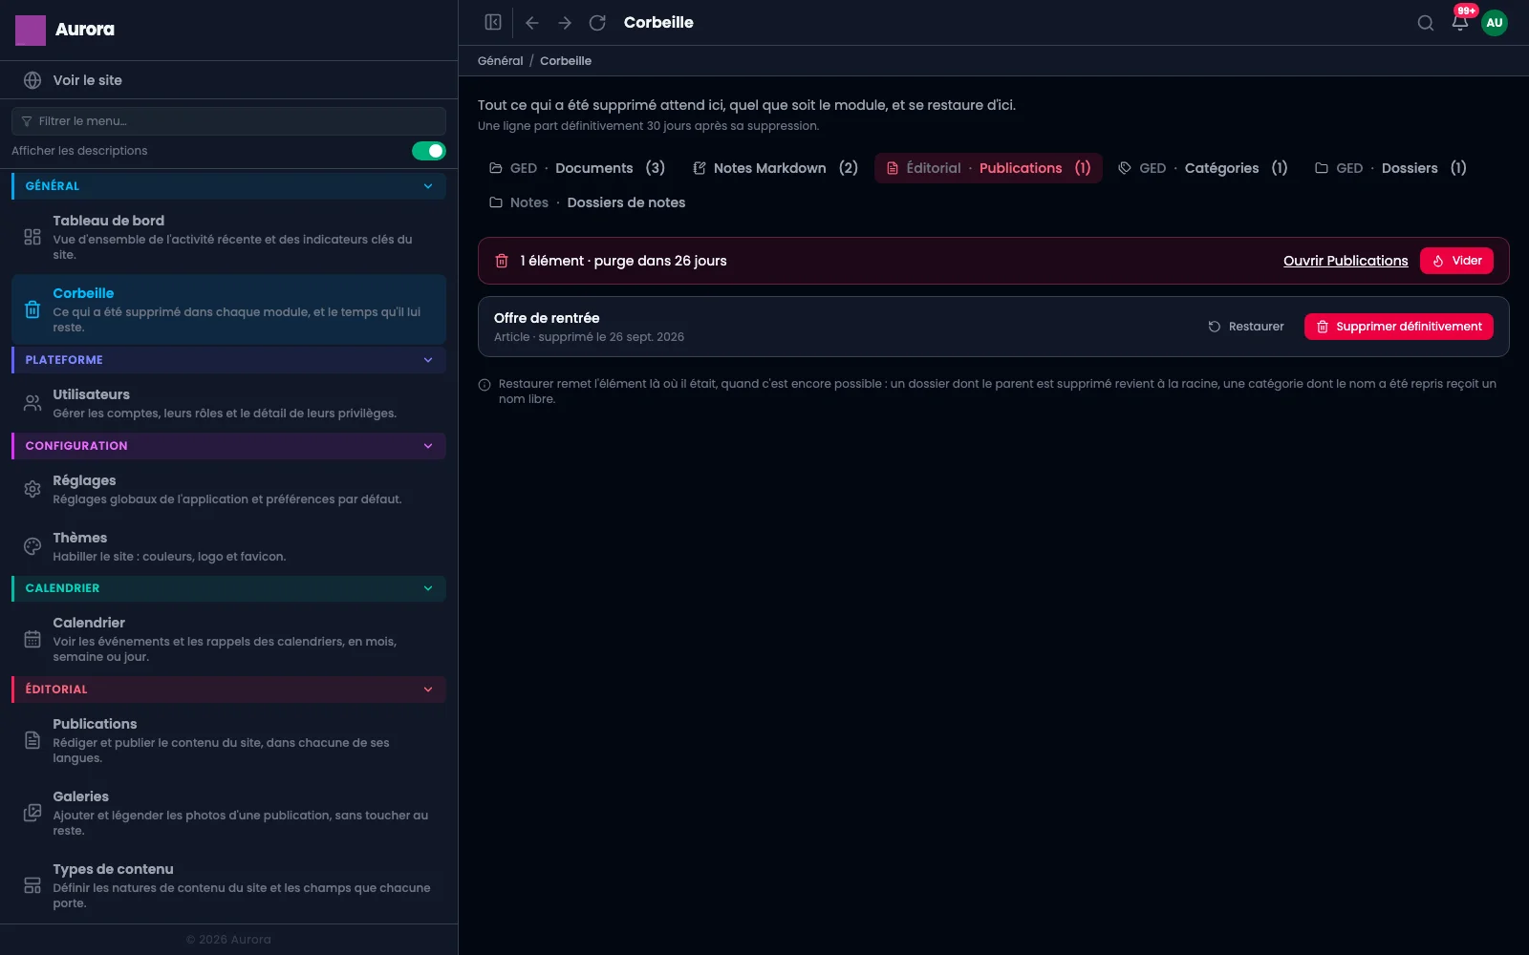Collapse the sidebar panel icon

click(493, 22)
